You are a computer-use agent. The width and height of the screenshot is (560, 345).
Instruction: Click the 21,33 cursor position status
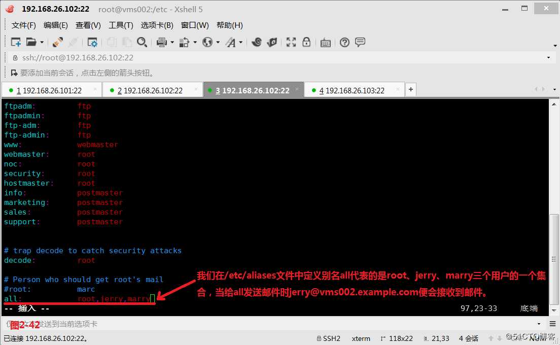pos(436,338)
